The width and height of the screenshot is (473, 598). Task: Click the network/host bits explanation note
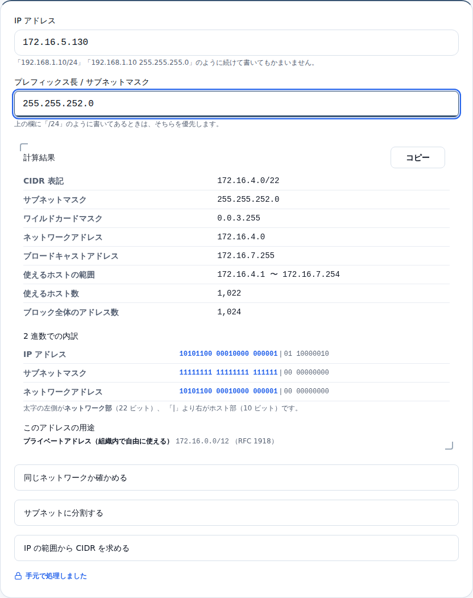coord(162,408)
